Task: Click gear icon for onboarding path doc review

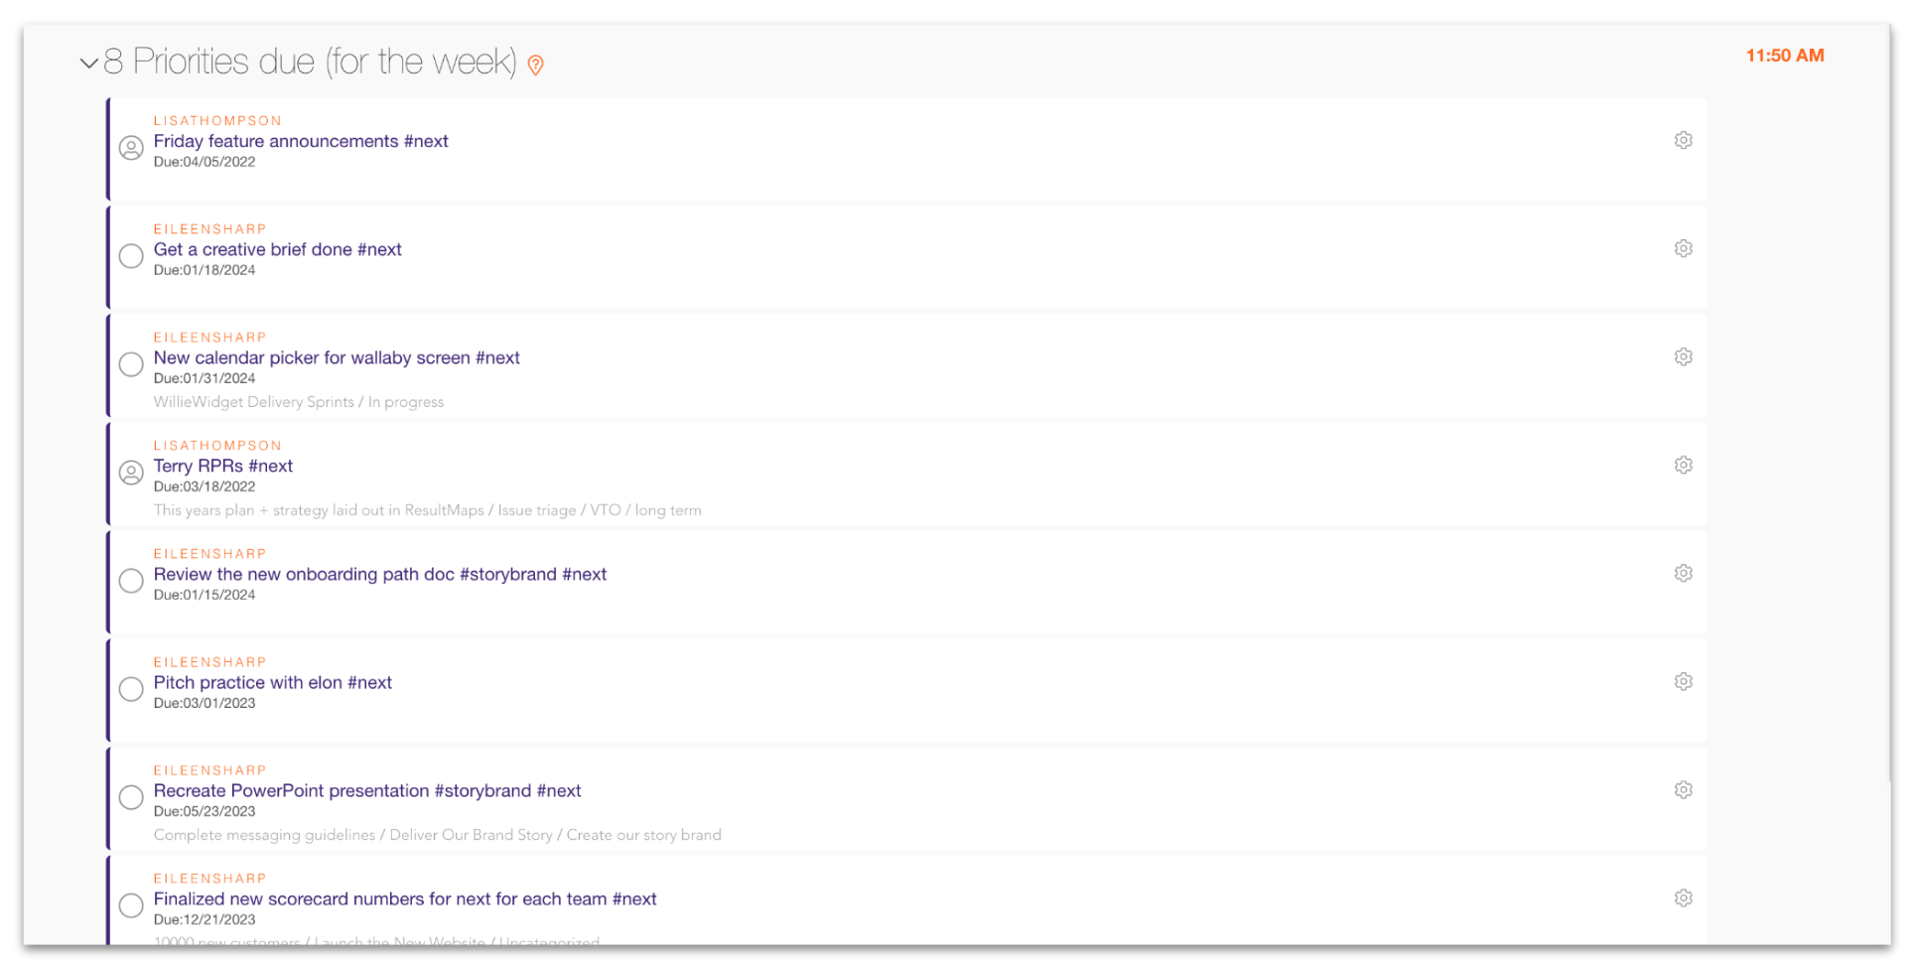Action: 1683,574
